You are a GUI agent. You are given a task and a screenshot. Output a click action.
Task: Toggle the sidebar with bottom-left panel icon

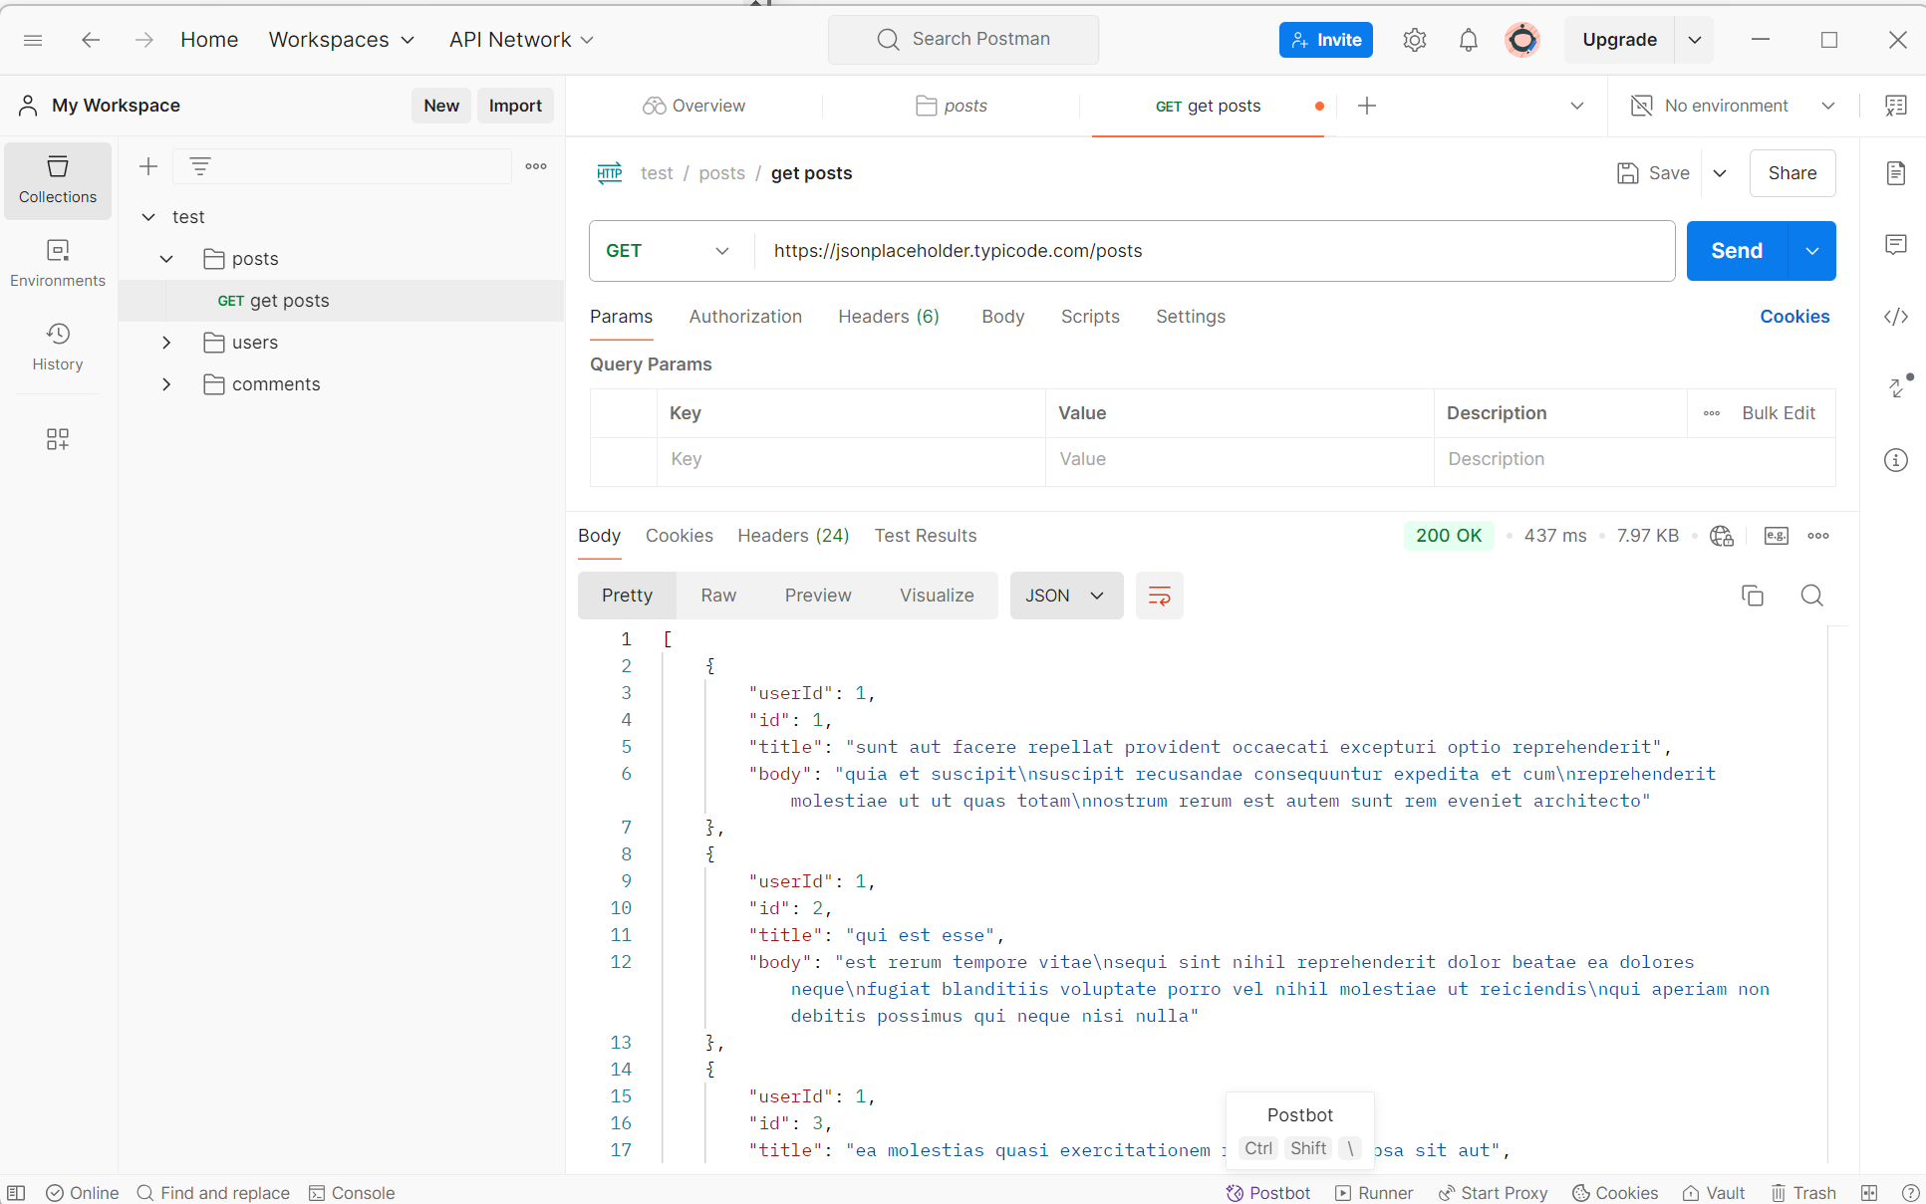pos(16,1192)
